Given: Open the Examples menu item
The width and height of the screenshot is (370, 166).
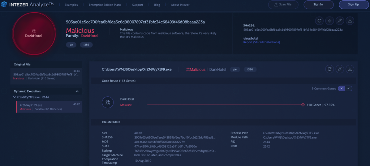Looking at the screenshot, I should pyautogui.click(x=72, y=5).
